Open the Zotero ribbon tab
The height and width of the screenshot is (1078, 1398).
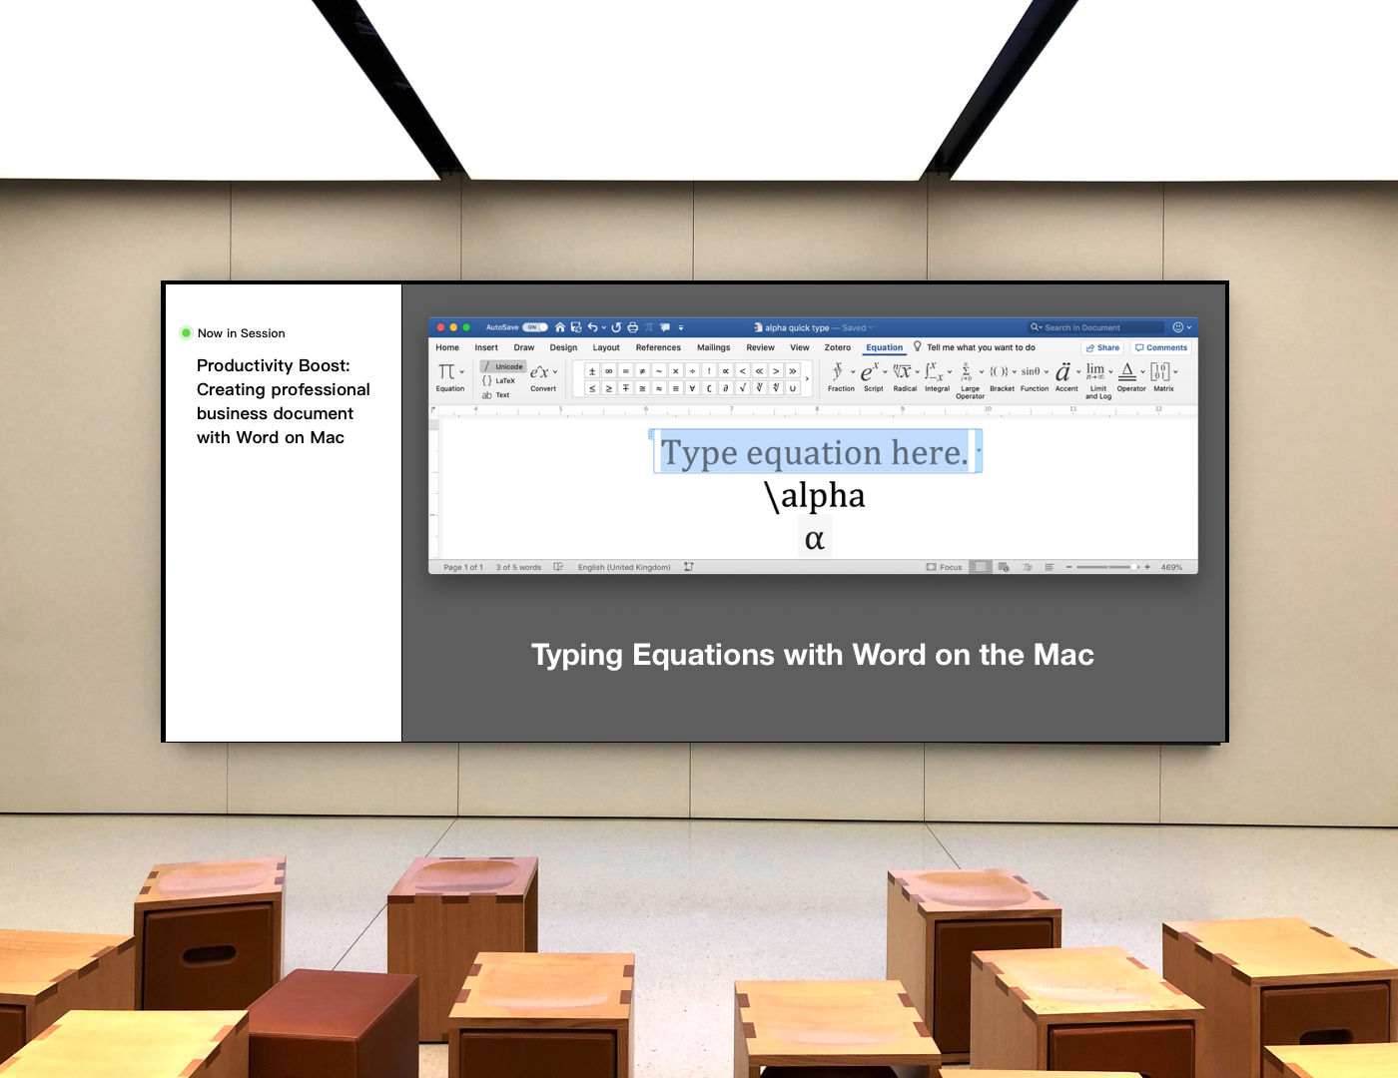838,347
